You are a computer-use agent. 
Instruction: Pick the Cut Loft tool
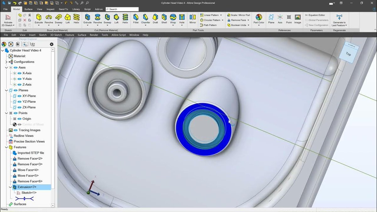point(116,19)
